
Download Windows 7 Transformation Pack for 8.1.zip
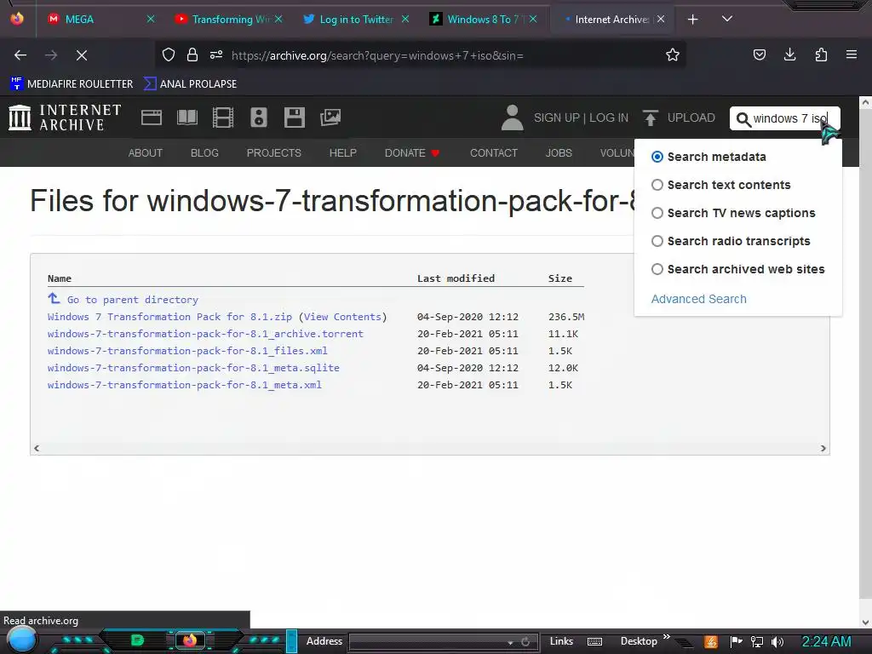click(x=169, y=317)
